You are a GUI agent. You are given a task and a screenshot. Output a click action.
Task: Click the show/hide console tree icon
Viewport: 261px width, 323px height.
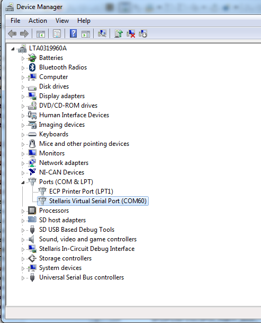pyautogui.click(x=41, y=33)
